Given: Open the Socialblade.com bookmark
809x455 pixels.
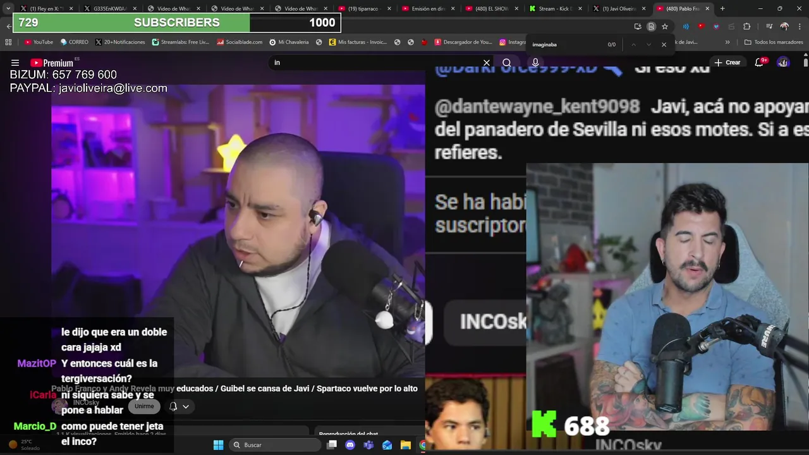Looking at the screenshot, I should click(x=240, y=42).
